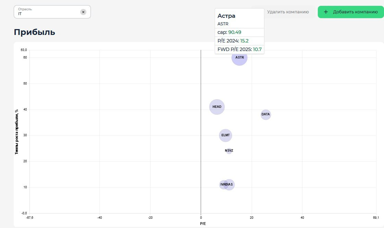
Task: Click the ASTR ticker text in the tooltip
Action: pyautogui.click(x=223, y=24)
